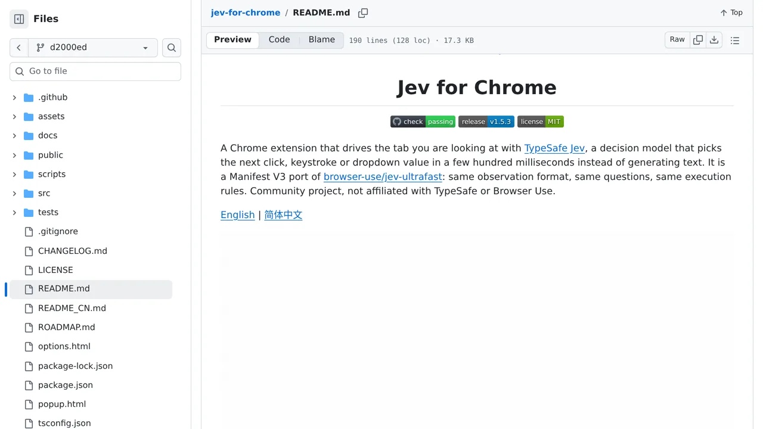Open the outline list icon
The height and width of the screenshot is (429, 763).
coord(735,41)
